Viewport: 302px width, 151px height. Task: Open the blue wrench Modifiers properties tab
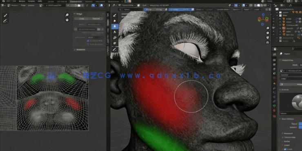click(x=275, y=88)
